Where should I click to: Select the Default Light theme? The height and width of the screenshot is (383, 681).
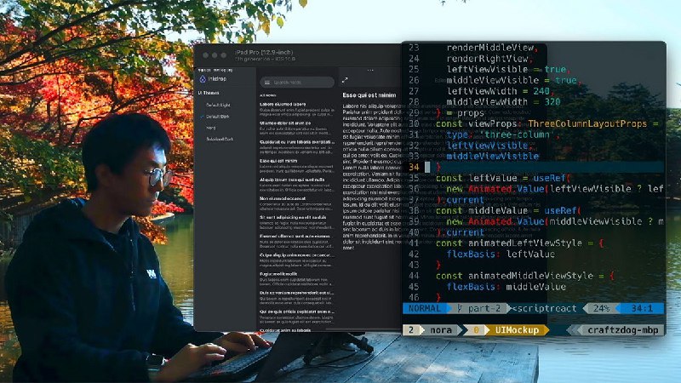tap(219, 105)
